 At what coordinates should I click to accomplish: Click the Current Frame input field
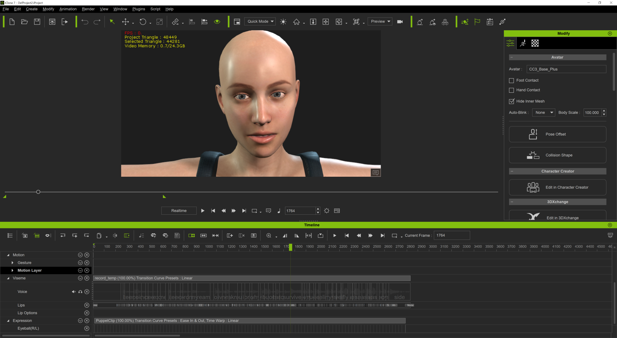452,235
